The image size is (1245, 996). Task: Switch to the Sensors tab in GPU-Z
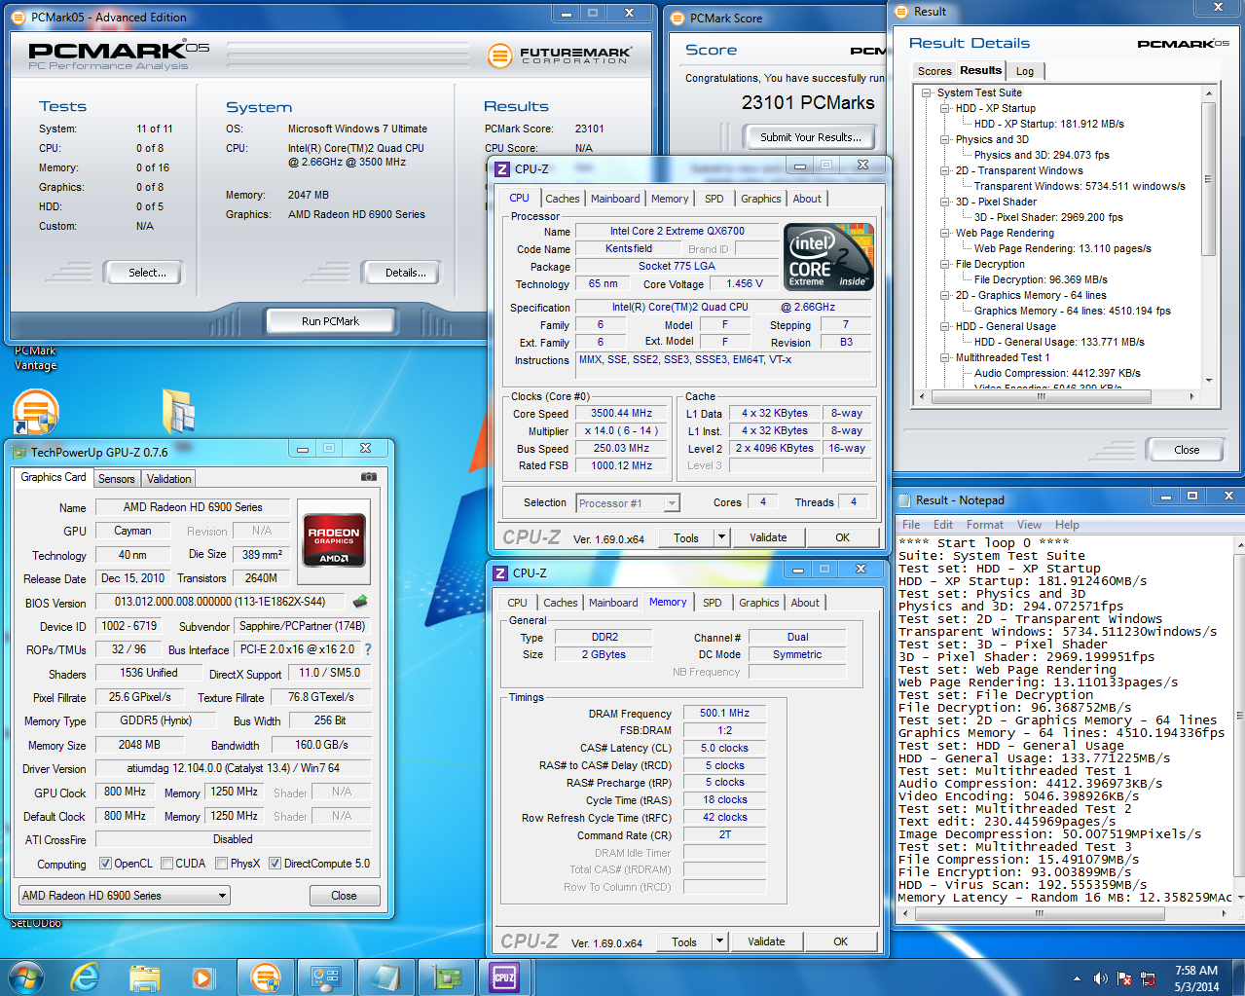[x=116, y=479]
